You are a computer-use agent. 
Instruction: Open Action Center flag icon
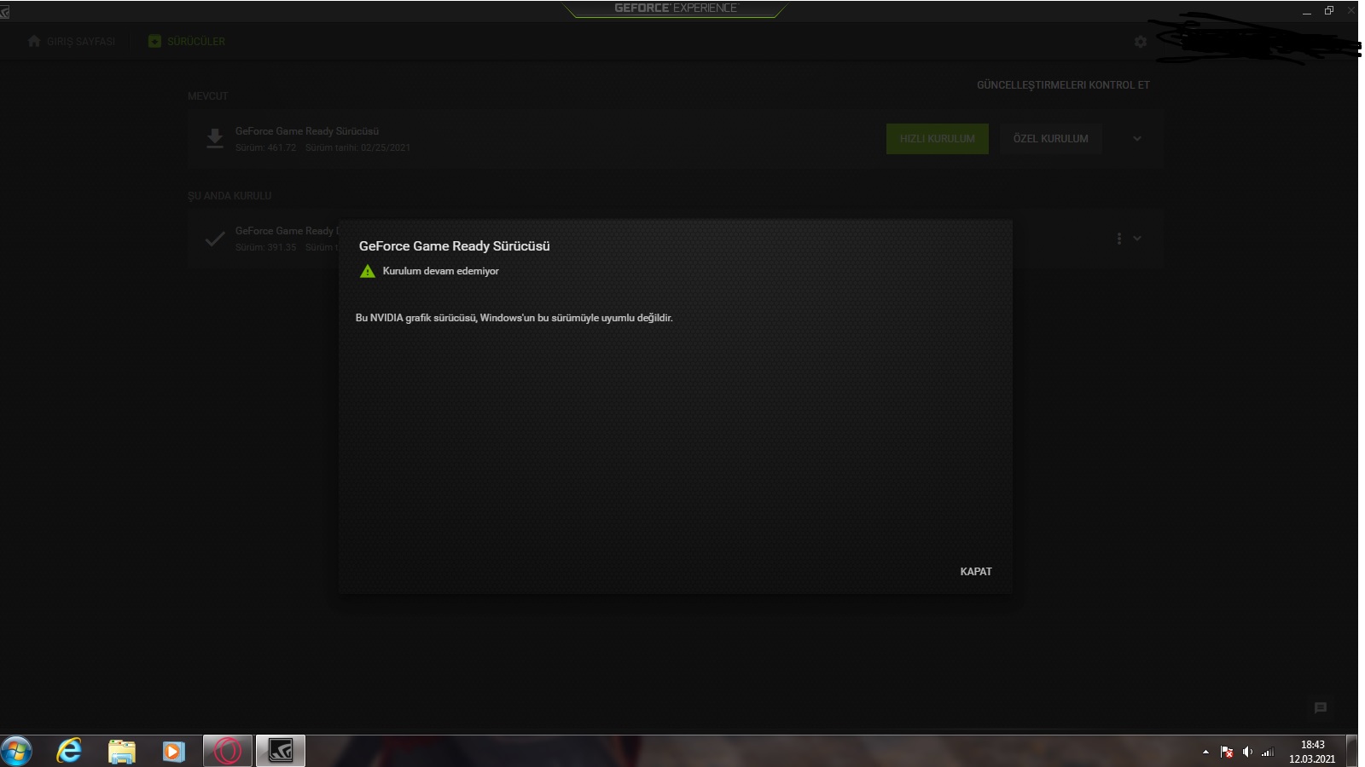point(1227,752)
